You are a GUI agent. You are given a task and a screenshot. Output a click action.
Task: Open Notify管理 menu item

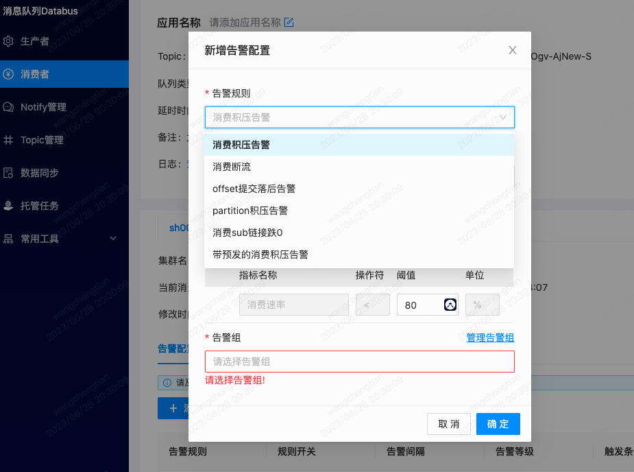pyautogui.click(x=64, y=107)
